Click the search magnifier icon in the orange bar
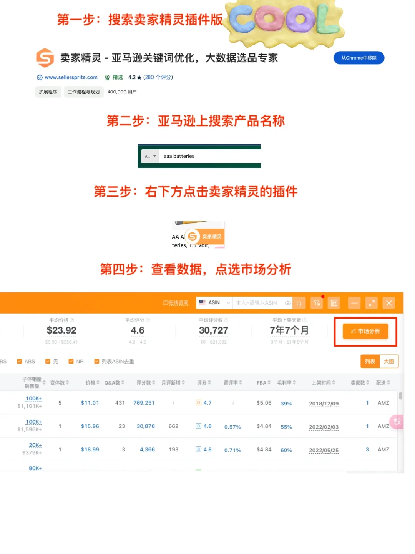 click(x=299, y=303)
